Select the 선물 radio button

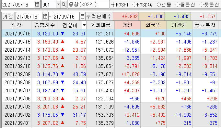159,5
